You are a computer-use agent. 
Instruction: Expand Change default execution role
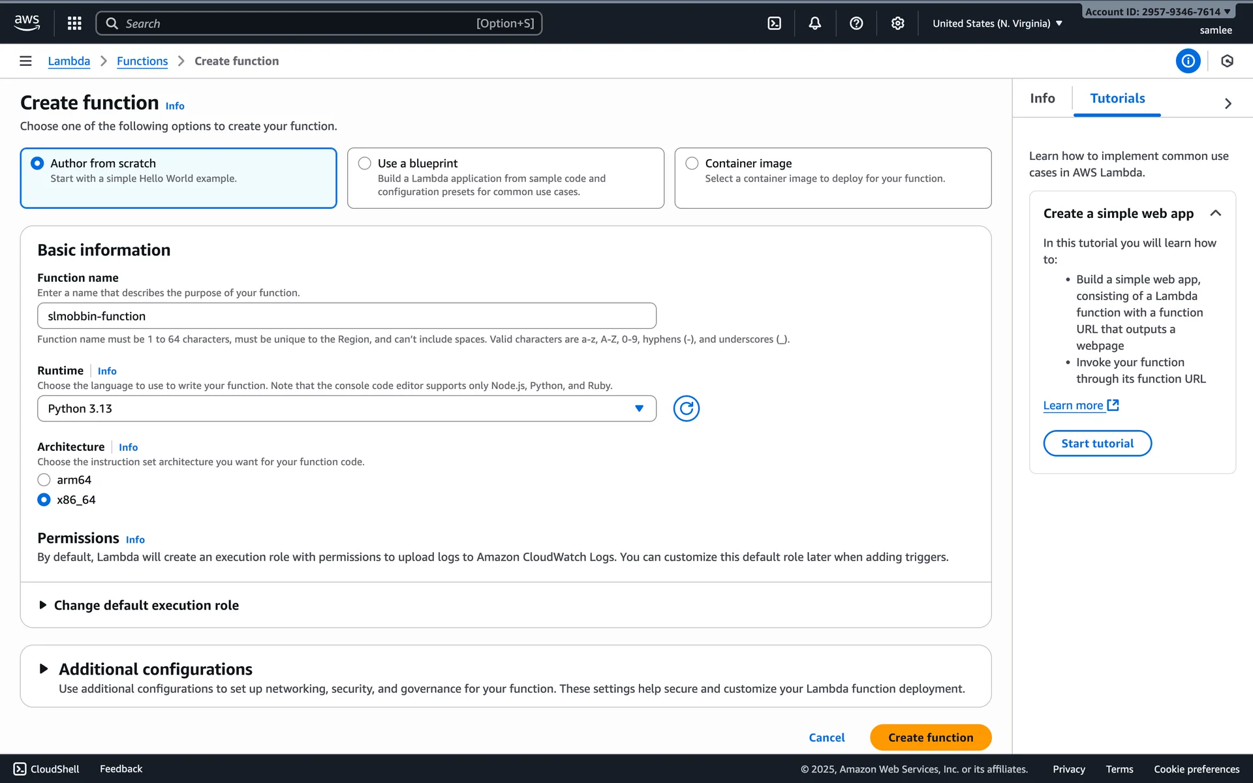[146, 606]
